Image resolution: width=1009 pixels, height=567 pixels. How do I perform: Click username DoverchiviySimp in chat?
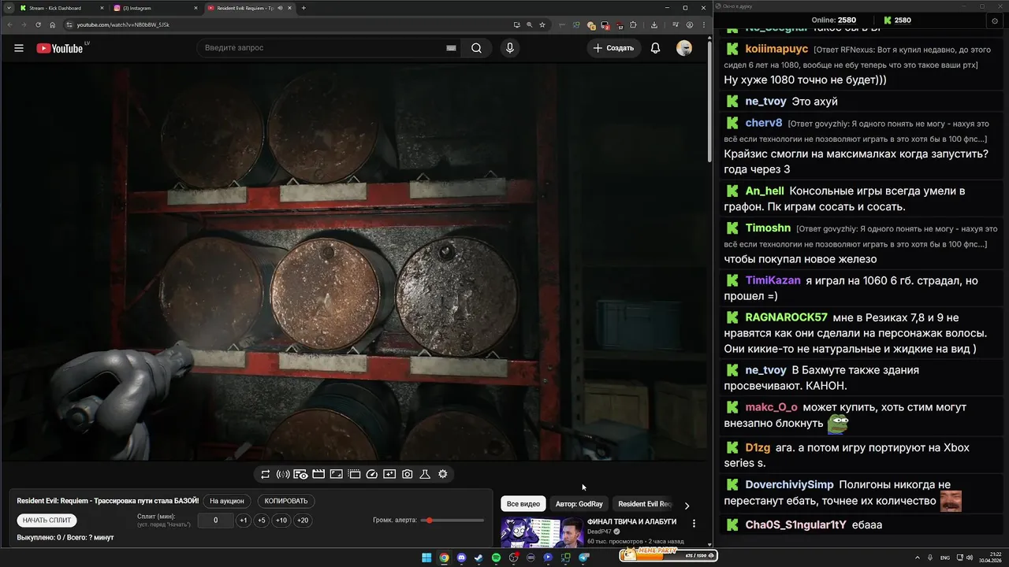coord(789,484)
